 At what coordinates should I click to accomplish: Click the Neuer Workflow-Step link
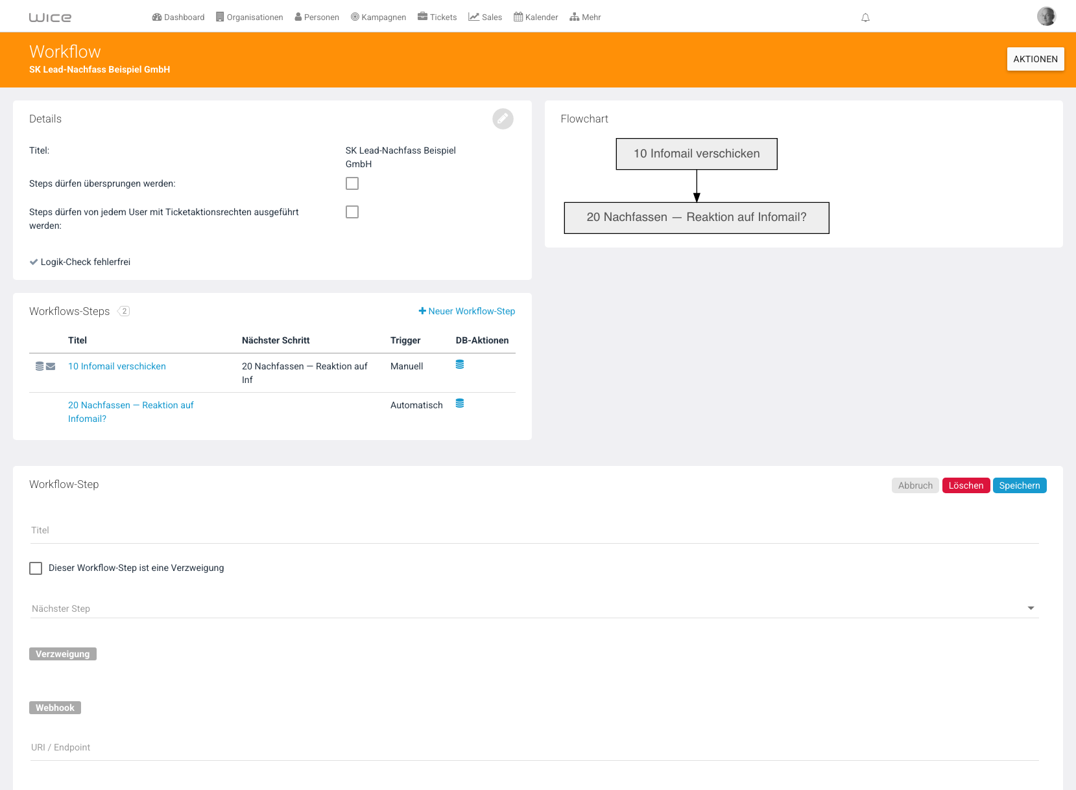point(467,311)
